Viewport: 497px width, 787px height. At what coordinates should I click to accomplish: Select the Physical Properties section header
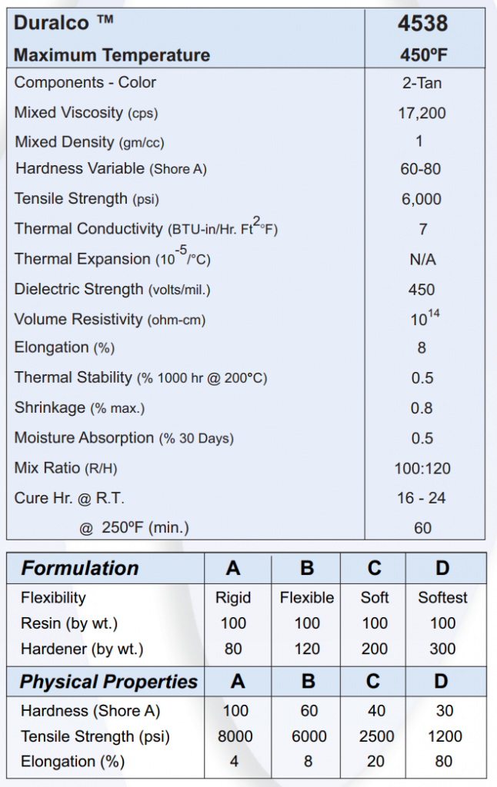108,682
